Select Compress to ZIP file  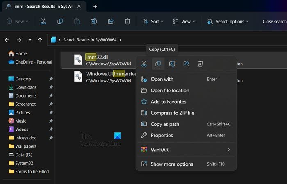pos(186,113)
